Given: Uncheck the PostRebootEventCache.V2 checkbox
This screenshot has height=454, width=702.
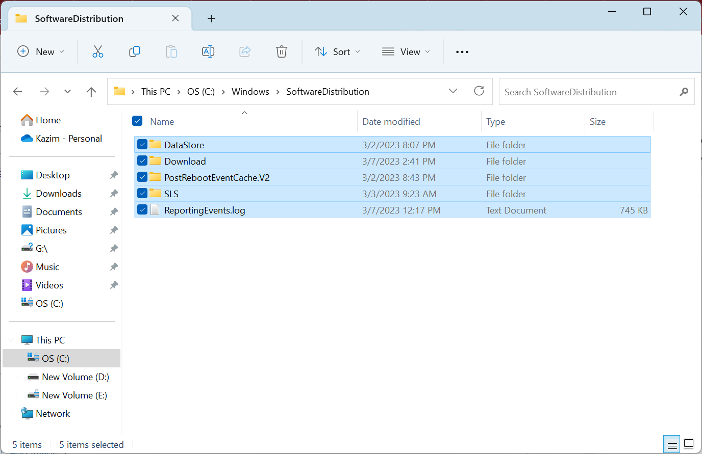Looking at the screenshot, I should pos(142,177).
